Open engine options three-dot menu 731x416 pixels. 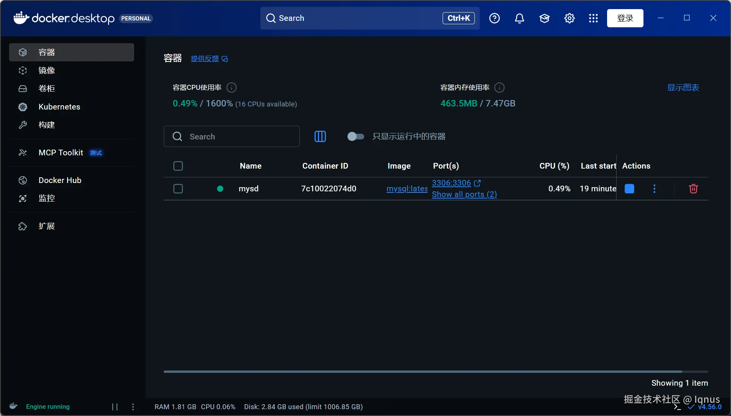133,407
